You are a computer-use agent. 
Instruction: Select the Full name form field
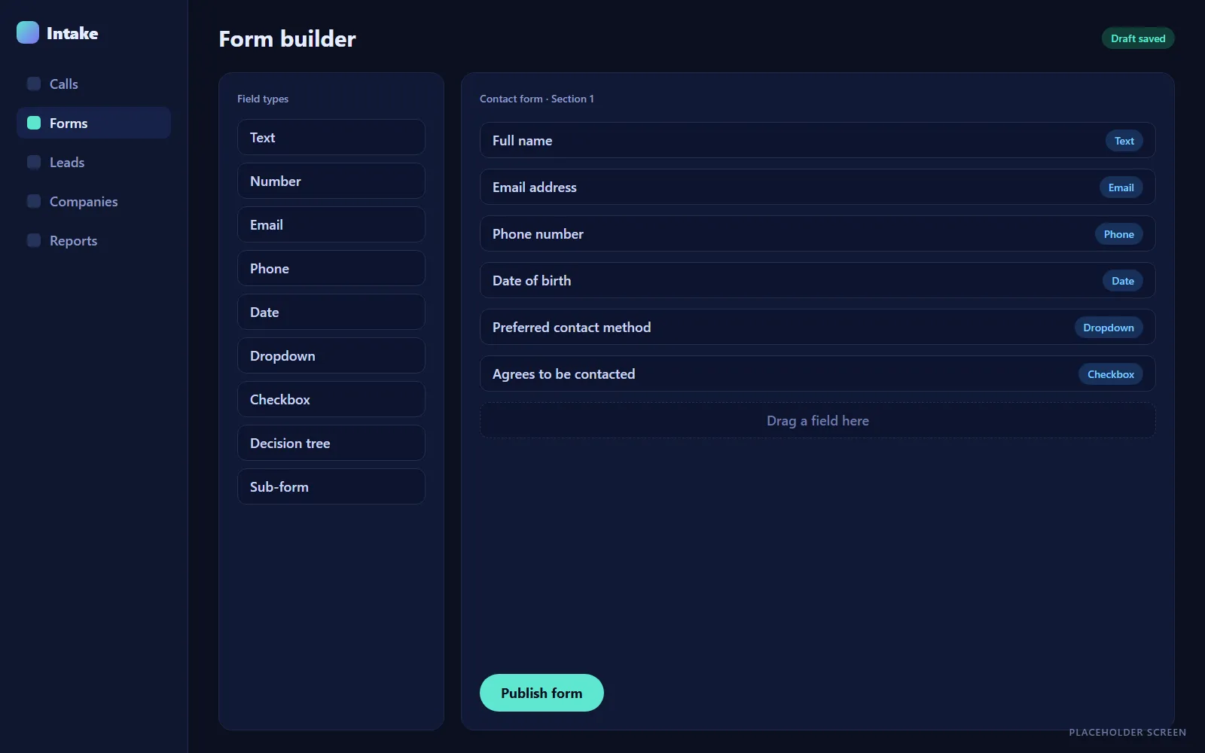pyautogui.click(x=817, y=140)
